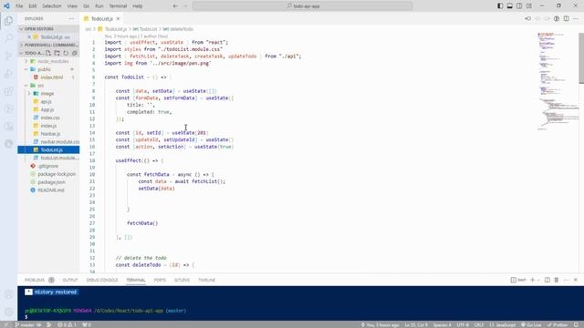Open the Accounts icon in the activity bar
The image size is (584, 328).
click(8, 294)
